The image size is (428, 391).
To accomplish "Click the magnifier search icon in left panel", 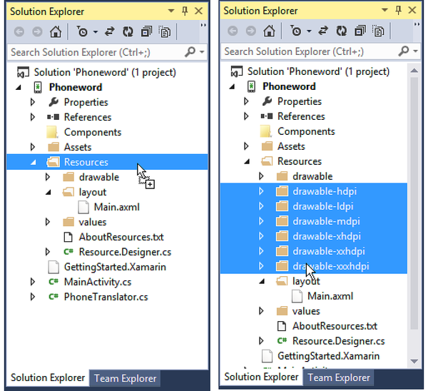I will pos(190,52).
